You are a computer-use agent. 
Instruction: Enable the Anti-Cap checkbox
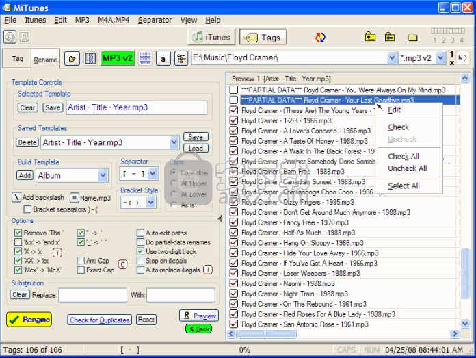(x=81, y=261)
